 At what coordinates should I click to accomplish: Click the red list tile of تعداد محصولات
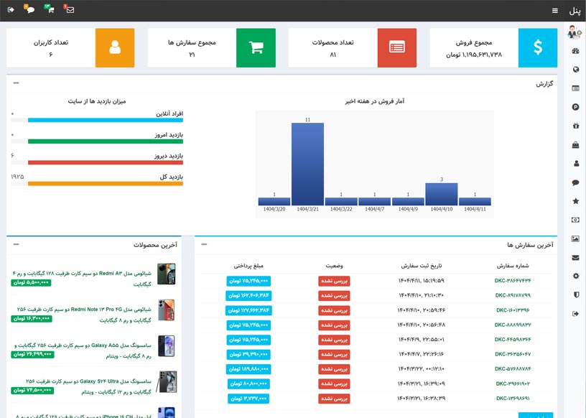(x=397, y=48)
